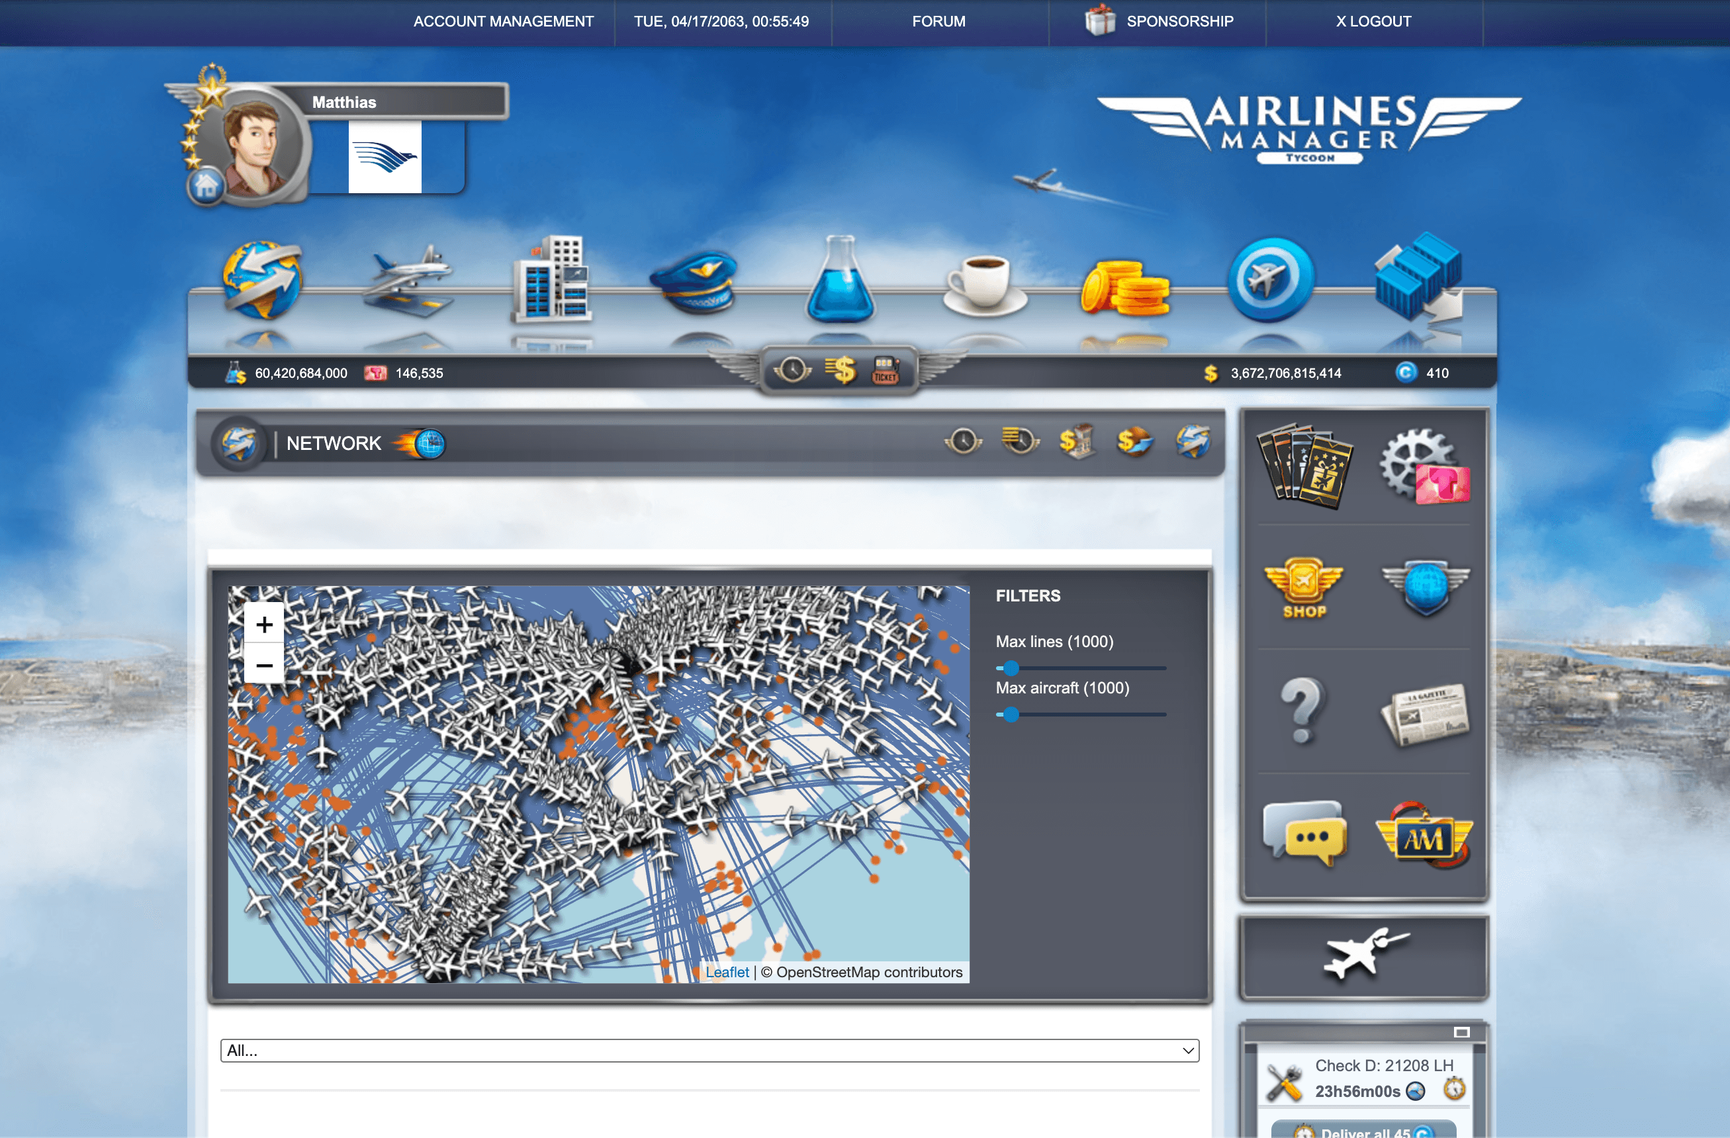Open the golden SHOP badge
The height and width of the screenshot is (1138, 1730).
tap(1304, 590)
